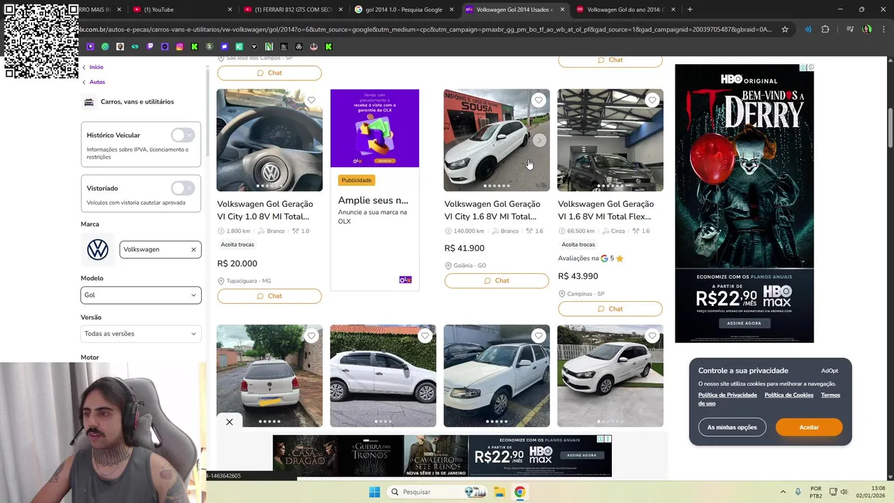The width and height of the screenshot is (894, 503).
Task: Show next photo of Goiânia Gol listing
Action: tap(538, 140)
